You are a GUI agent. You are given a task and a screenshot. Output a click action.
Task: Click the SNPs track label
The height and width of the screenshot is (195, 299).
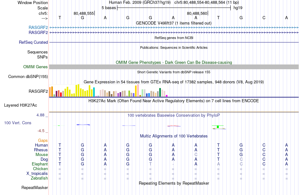pos(42,57)
